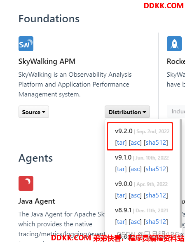
Task: Click the red Java Agent icon
Action: (x=26, y=183)
